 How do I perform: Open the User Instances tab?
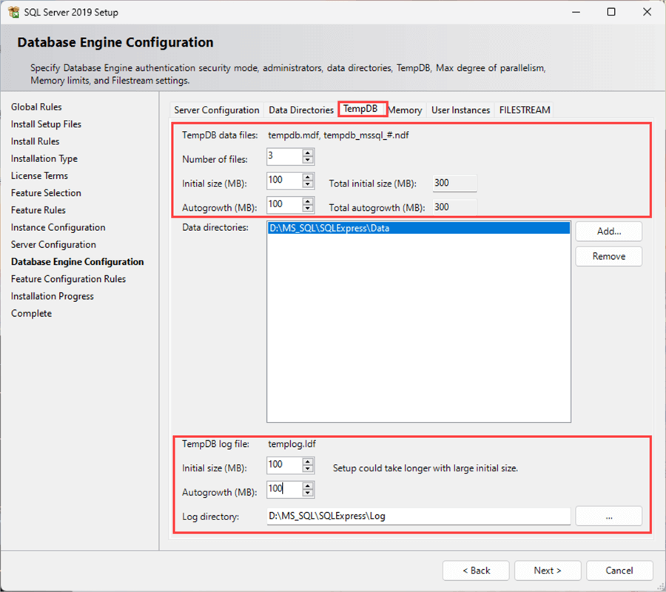coord(460,110)
